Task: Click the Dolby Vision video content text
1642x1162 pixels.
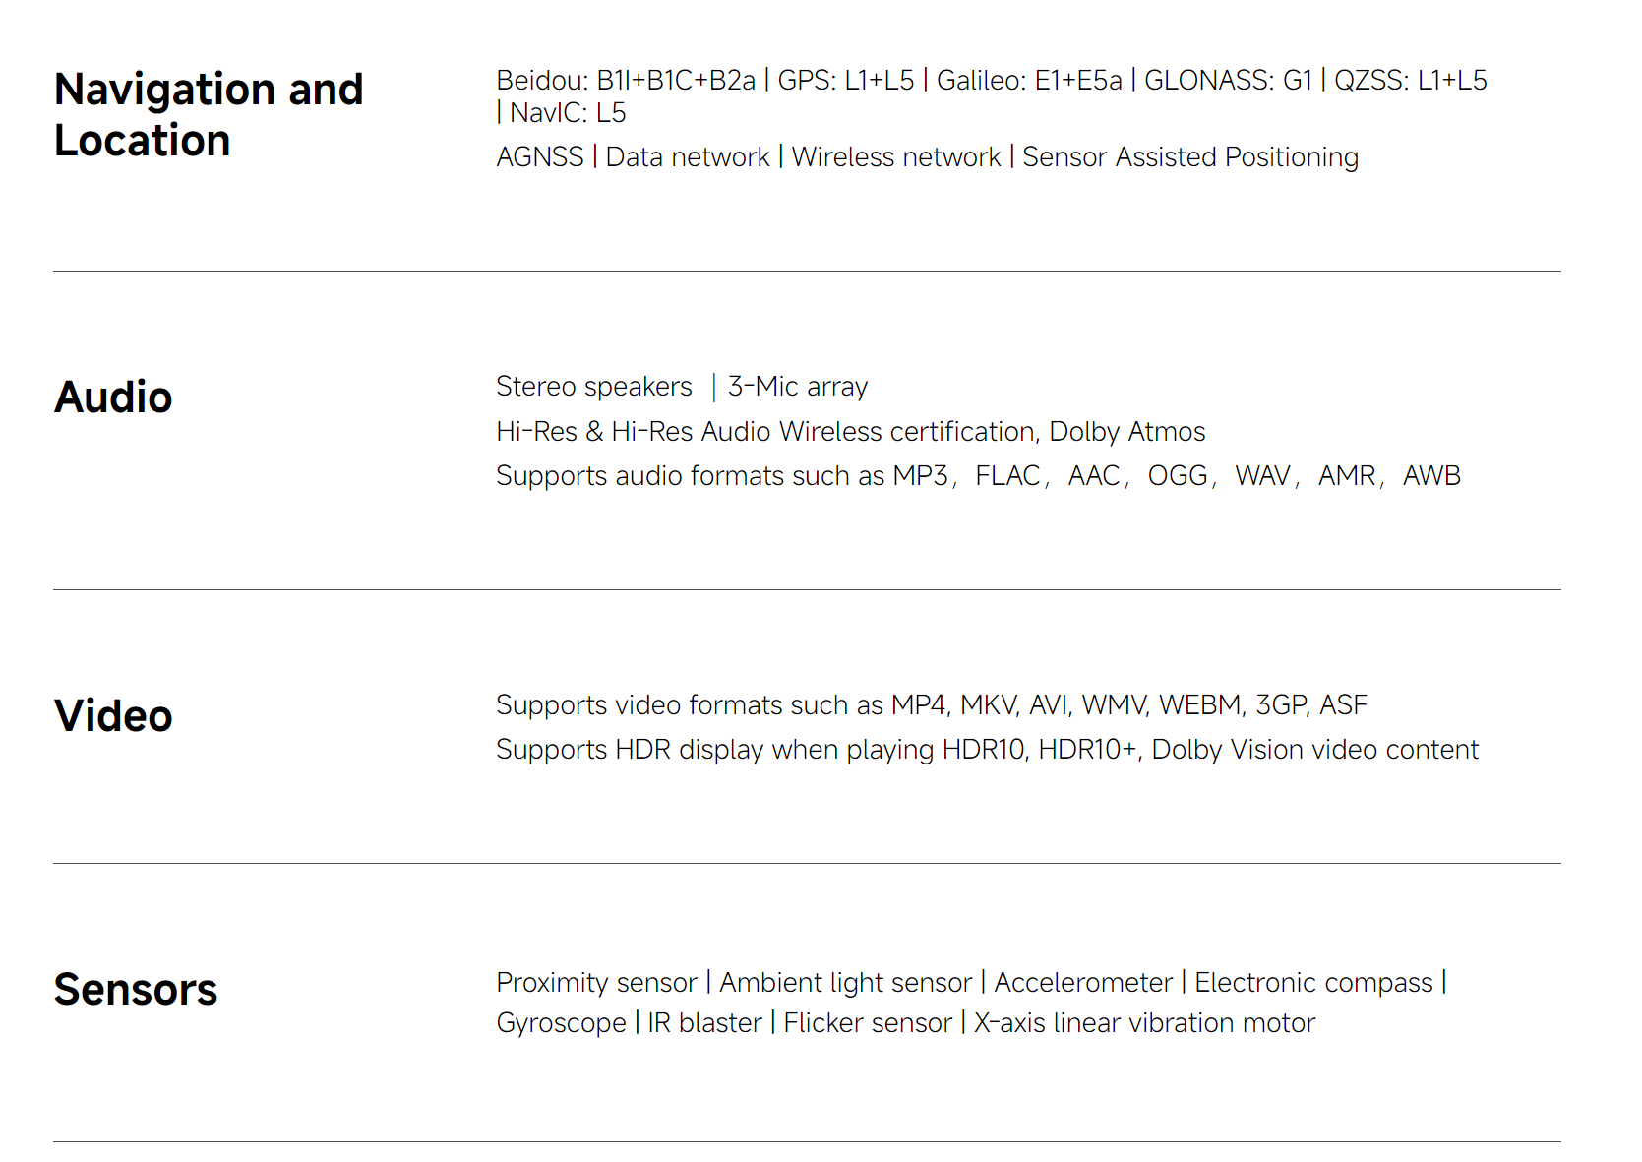Action: 1315,750
